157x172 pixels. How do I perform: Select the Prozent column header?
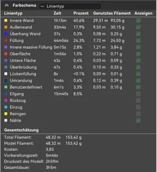81,13
